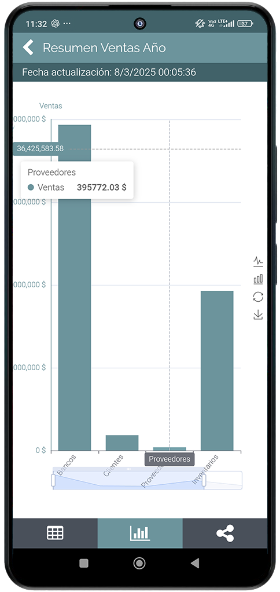Switch chart to line view icon
The image size is (280, 592).
coord(258,261)
